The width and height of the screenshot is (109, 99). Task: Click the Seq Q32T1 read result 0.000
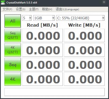(42, 36)
